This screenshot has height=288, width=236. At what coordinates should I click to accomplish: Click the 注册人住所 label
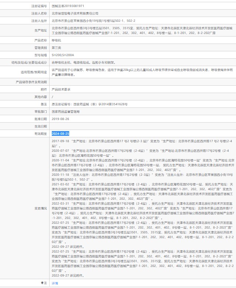pyautogui.click(x=39, y=21)
